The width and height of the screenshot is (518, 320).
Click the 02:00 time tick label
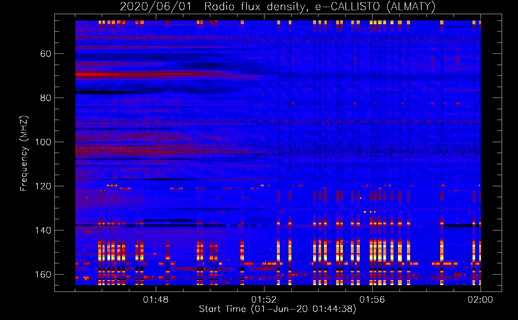coord(481,300)
